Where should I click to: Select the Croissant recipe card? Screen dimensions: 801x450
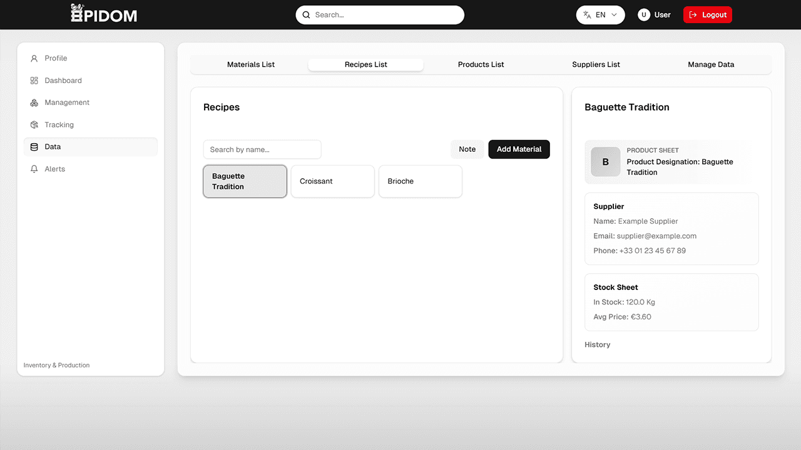[332, 181]
